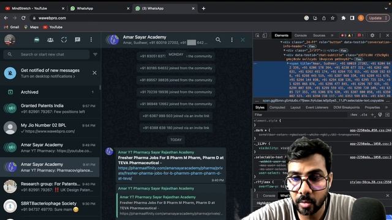Switch to the DevTools Console tab

(x=301, y=35)
